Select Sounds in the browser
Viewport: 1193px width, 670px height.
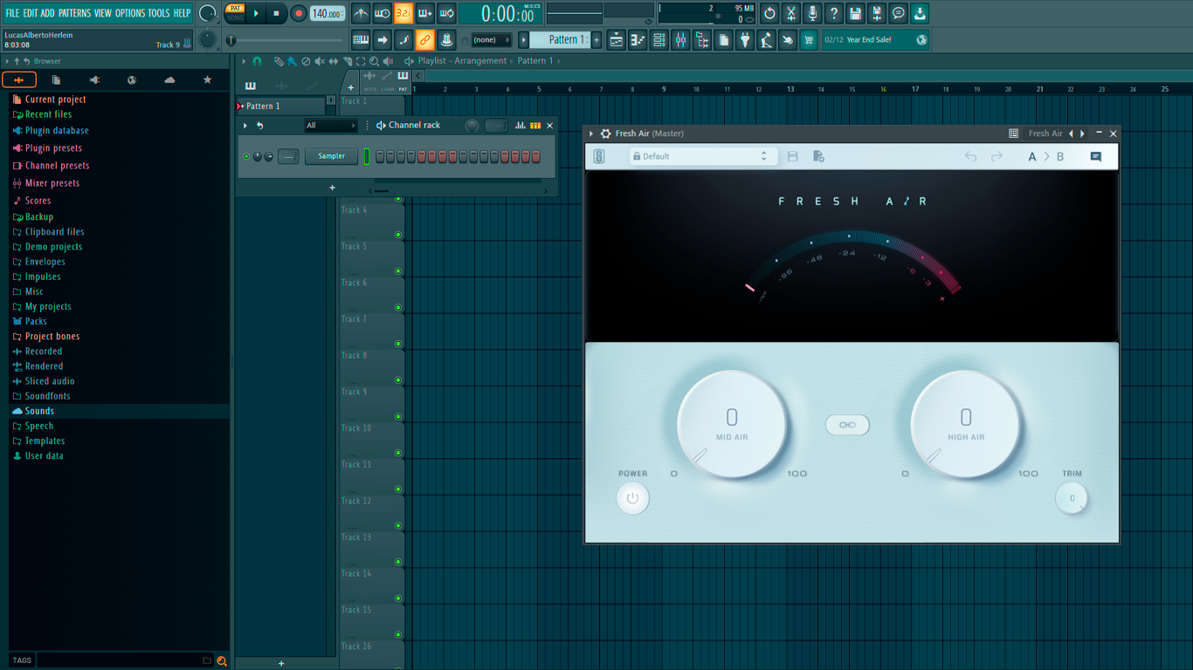point(39,411)
